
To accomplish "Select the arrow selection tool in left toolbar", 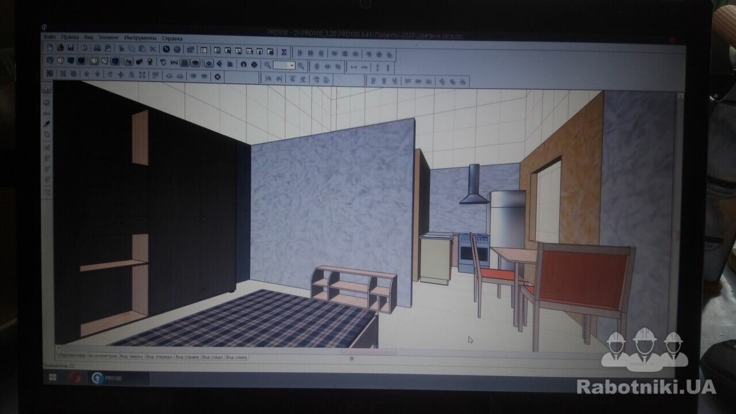I will pos(47,89).
